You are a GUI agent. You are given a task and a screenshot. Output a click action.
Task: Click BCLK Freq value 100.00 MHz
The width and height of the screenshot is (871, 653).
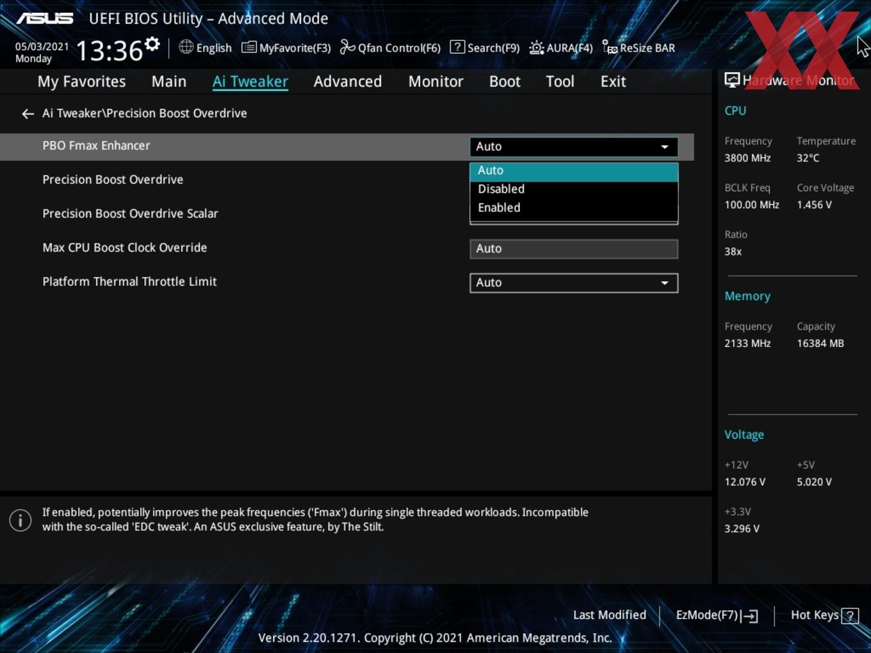click(x=752, y=205)
